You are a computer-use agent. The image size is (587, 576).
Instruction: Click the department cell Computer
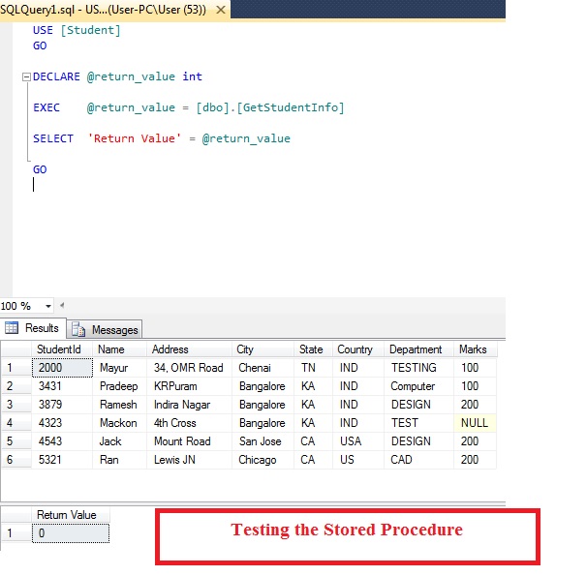coord(418,386)
